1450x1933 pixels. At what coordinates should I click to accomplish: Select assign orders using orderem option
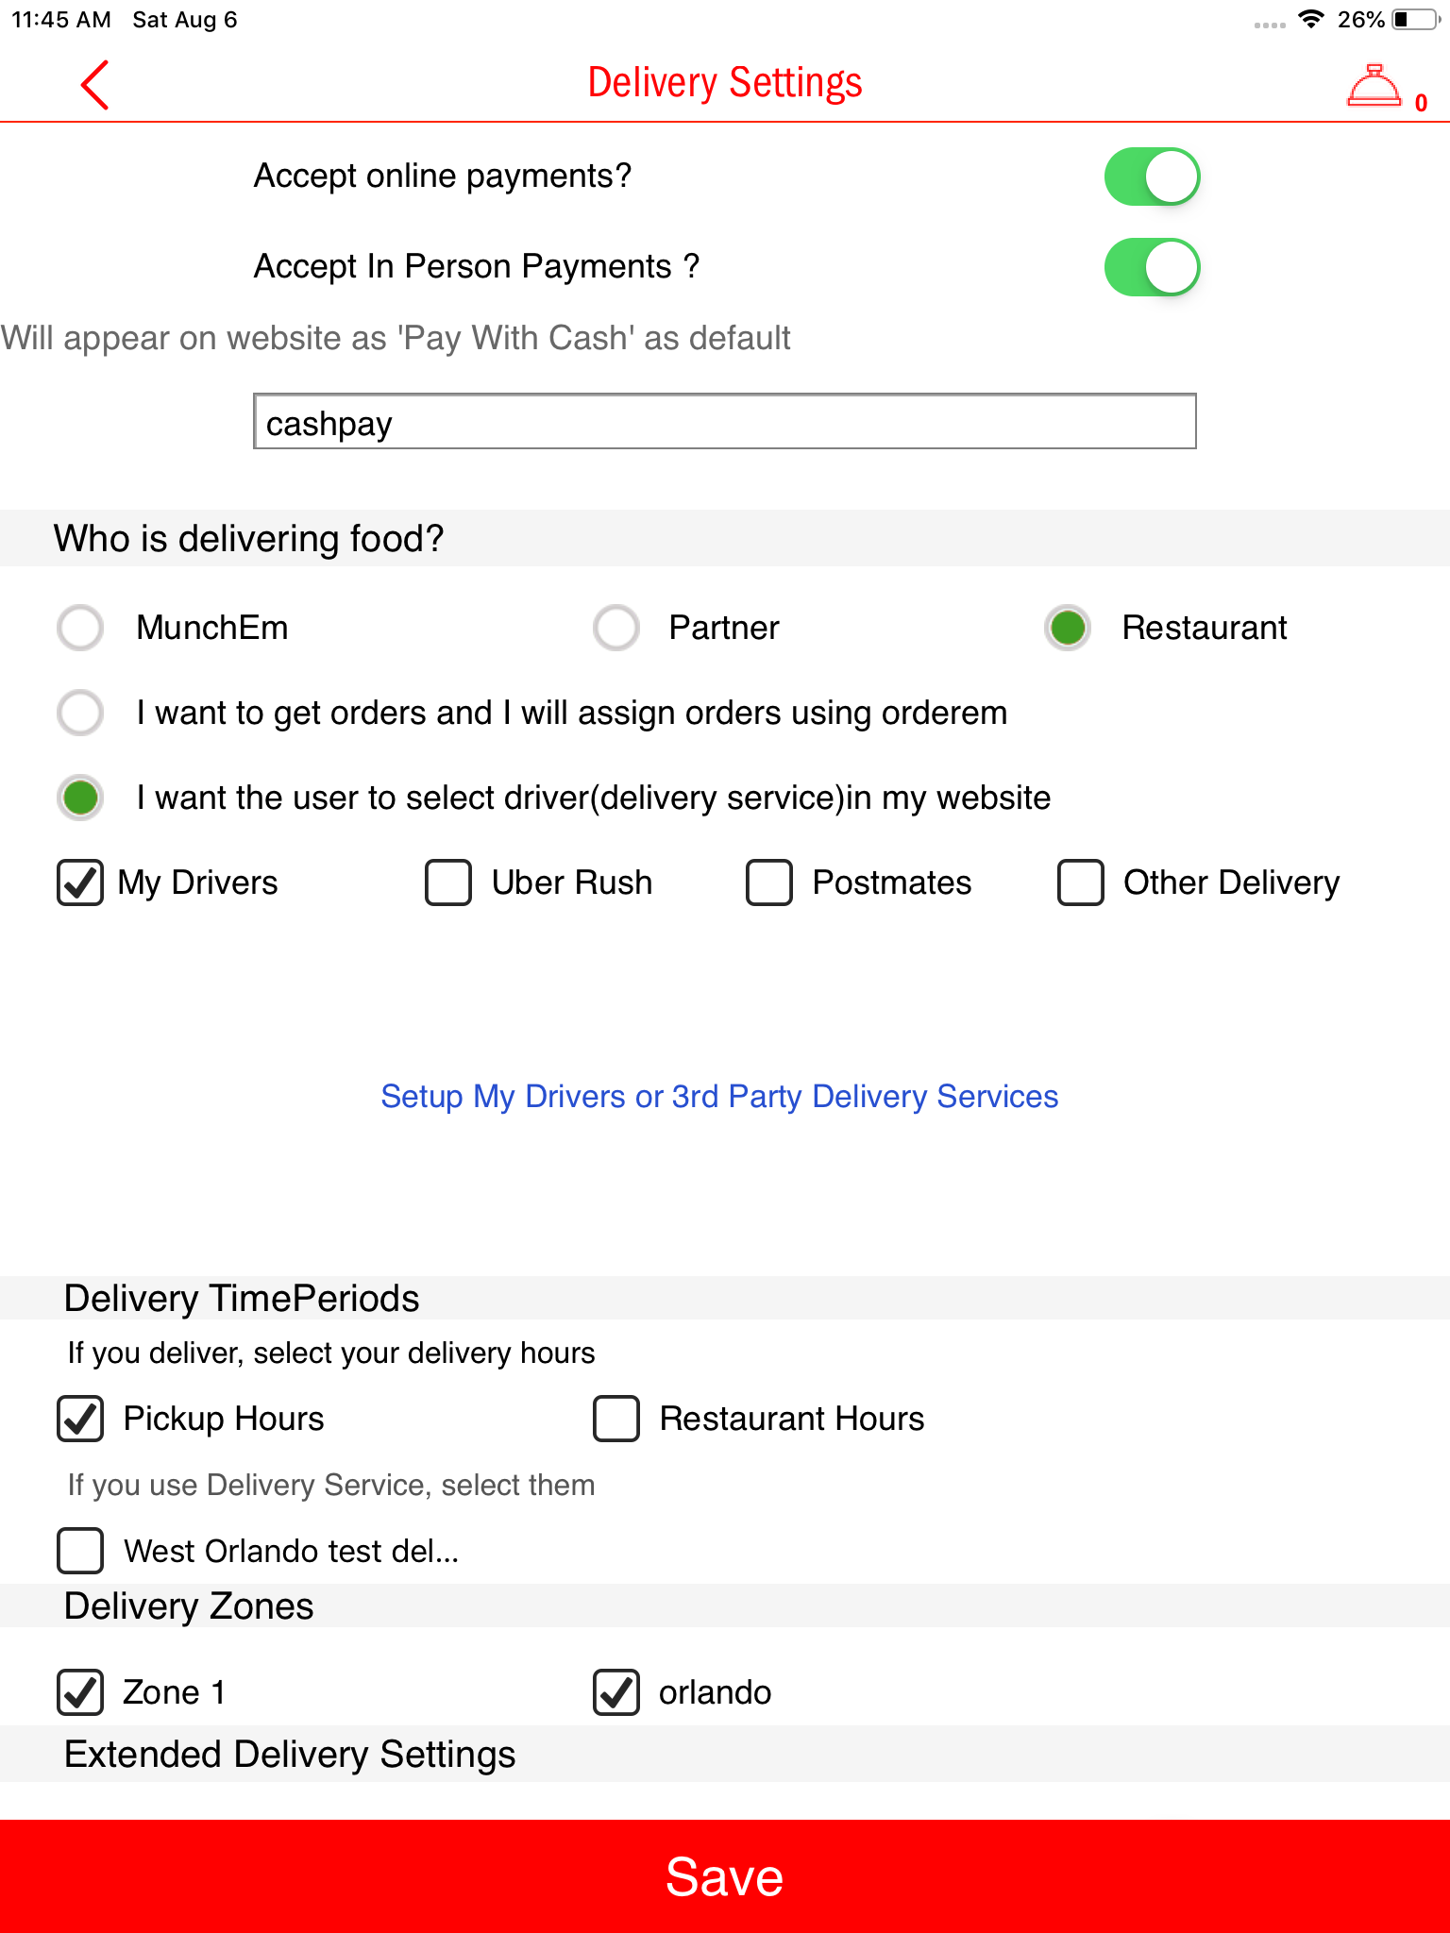click(x=80, y=713)
